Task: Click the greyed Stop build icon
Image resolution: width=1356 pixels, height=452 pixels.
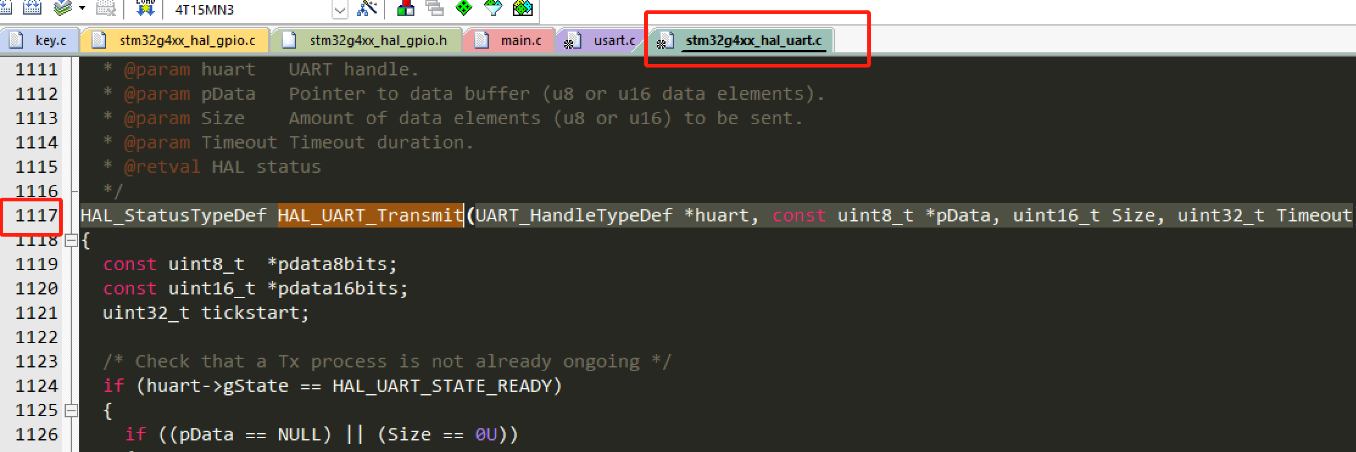Action: point(106,7)
